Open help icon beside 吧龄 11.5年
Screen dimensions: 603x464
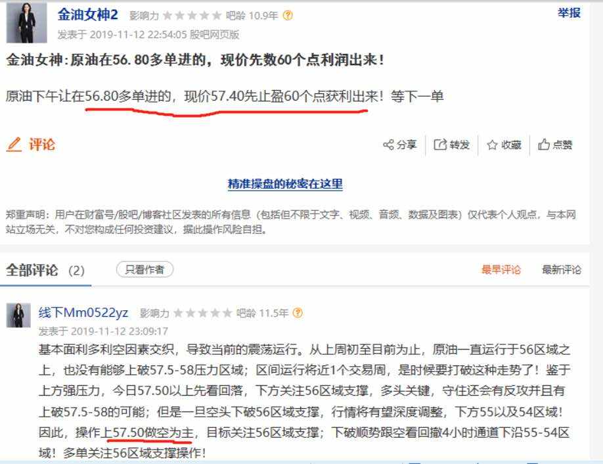click(x=298, y=313)
